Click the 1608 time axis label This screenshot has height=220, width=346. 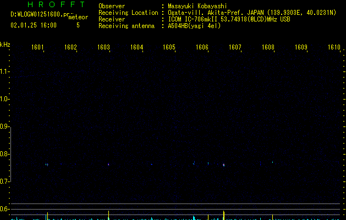tap(268, 47)
